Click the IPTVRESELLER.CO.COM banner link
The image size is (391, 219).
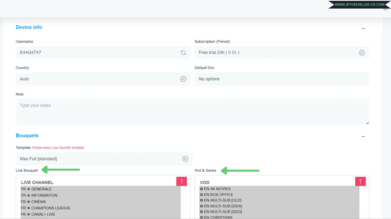point(359,5)
